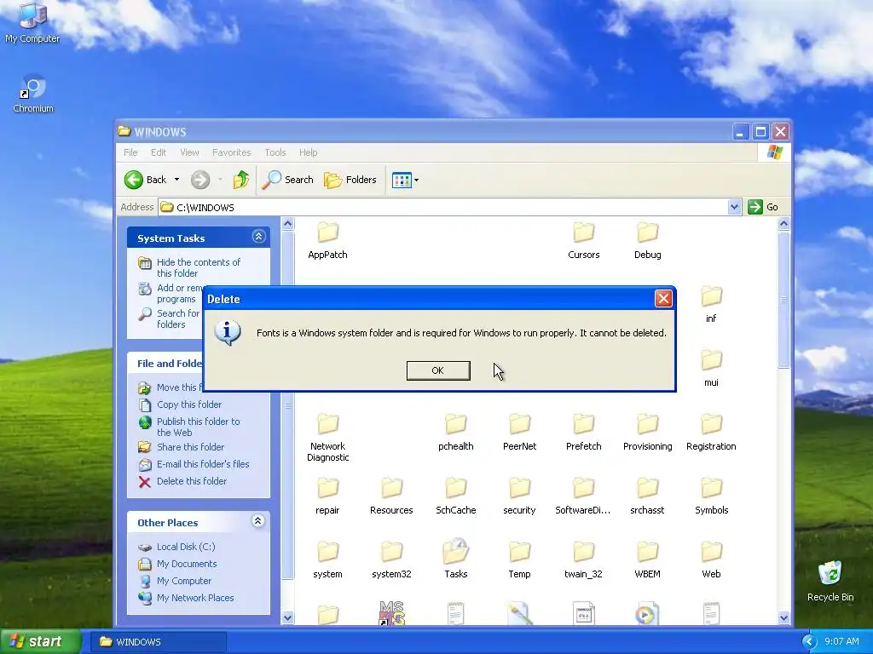
Task: Select the mui folder
Action: tap(711, 369)
